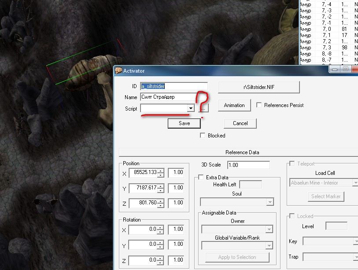
Task: Click the Rotation Z step size field
Action: pos(176,260)
